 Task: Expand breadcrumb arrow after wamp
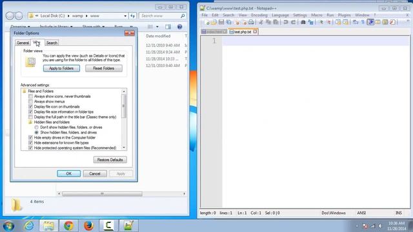click(x=86, y=15)
